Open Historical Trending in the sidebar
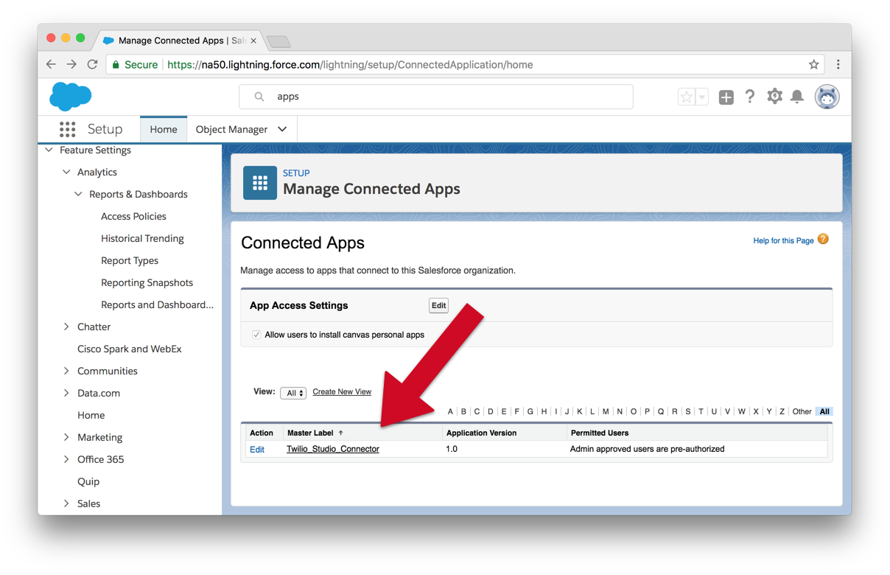This screenshot has width=890, height=575. tap(142, 238)
